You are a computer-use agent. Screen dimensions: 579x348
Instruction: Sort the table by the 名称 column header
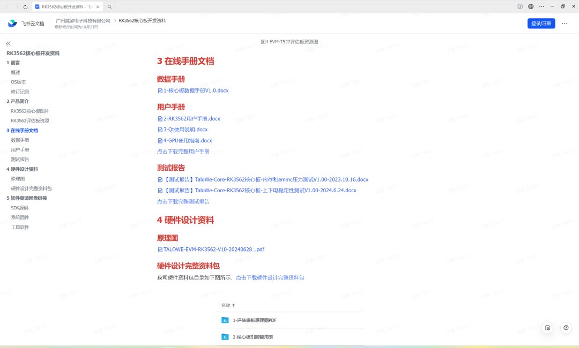click(x=227, y=305)
